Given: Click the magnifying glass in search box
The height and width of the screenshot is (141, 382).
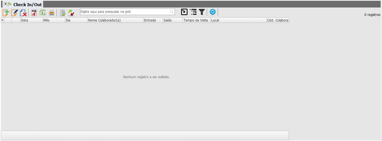Looking at the screenshot, I should point(172,12).
